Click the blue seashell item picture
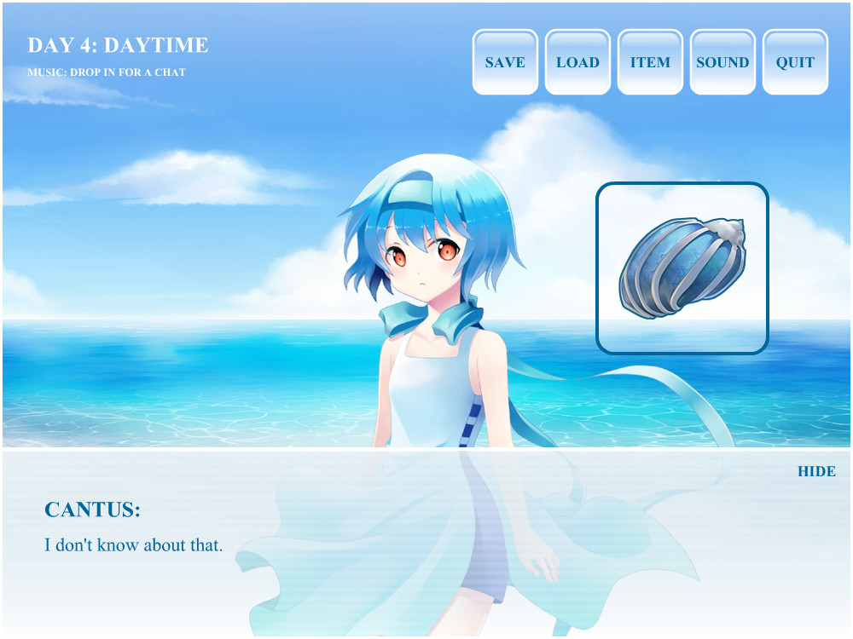 point(682,268)
